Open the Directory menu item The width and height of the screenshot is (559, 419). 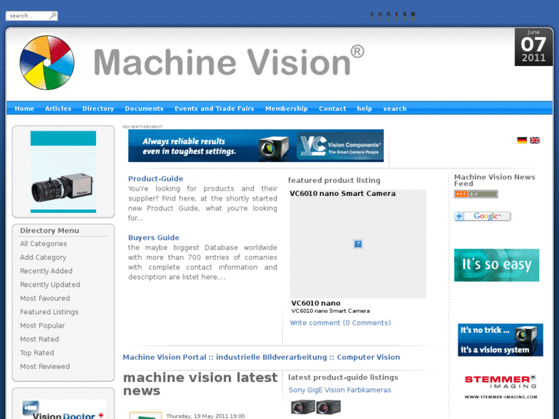[x=98, y=108]
